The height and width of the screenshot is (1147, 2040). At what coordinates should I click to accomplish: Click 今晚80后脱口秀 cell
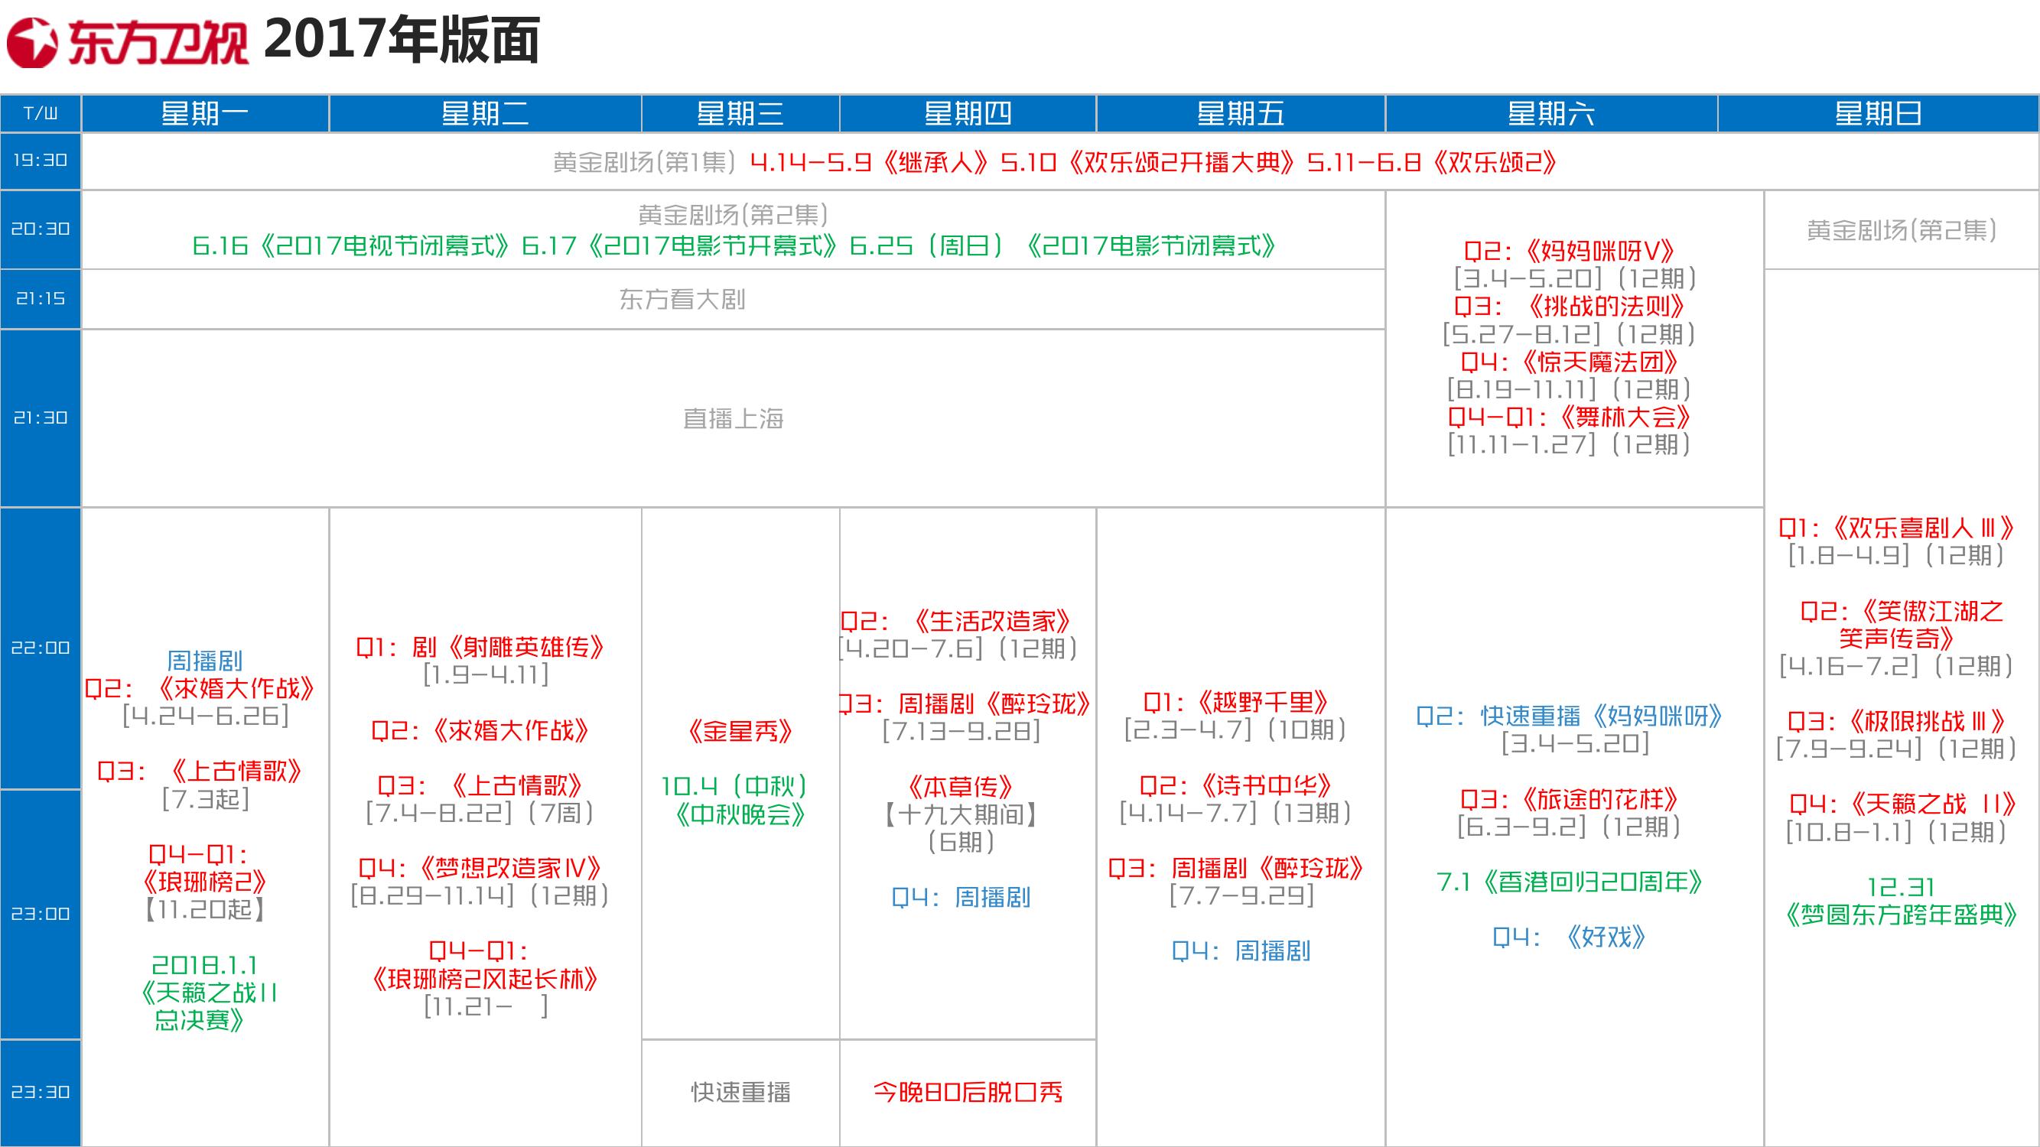coord(968,1093)
